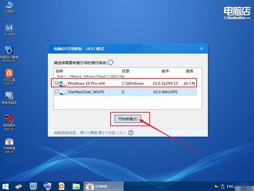The width and height of the screenshot is (254, 191).
Task: Open the File Explorer taskbar icon
Action: coord(76,186)
